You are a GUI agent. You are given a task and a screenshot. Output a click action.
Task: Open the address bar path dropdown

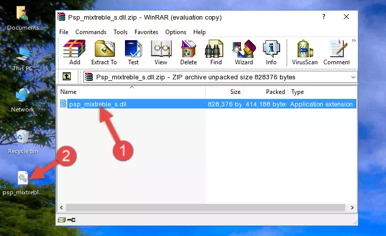click(x=353, y=77)
